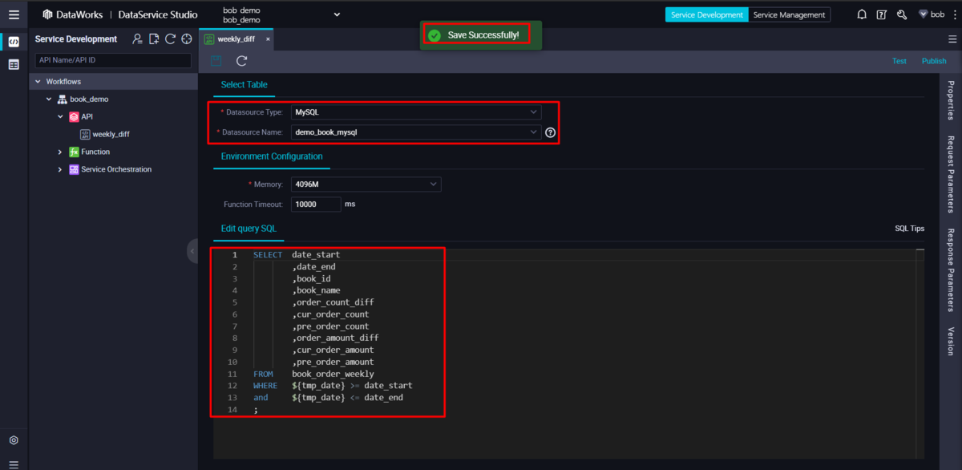Open notifications bell icon
The image size is (962, 470).
862,14
